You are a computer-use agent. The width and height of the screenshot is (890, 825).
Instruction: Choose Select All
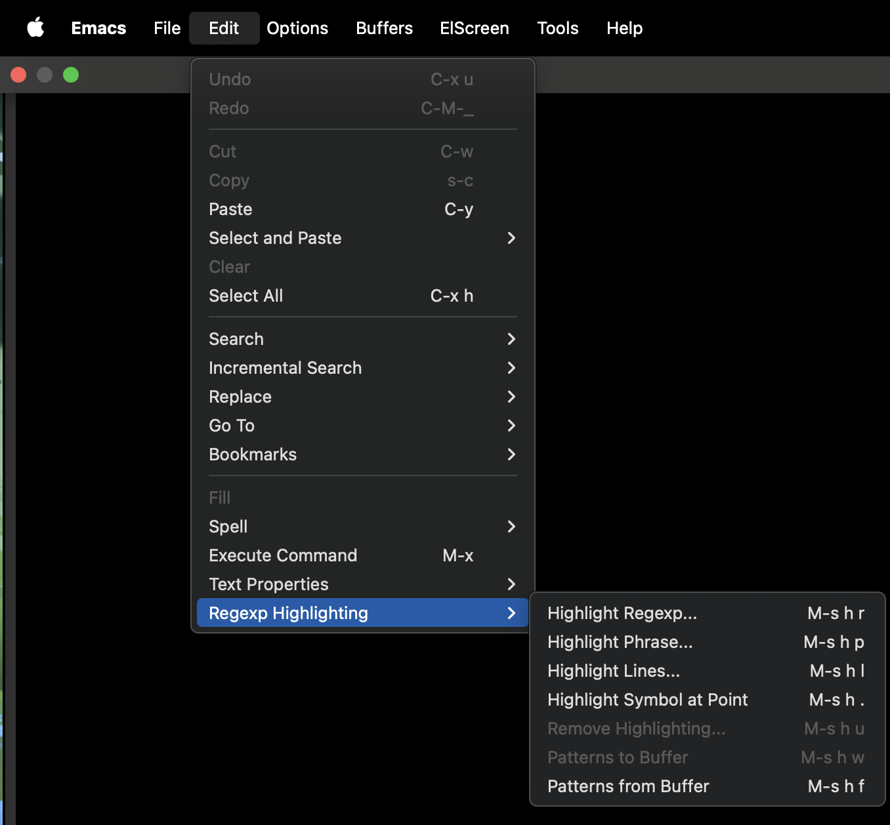(x=363, y=296)
